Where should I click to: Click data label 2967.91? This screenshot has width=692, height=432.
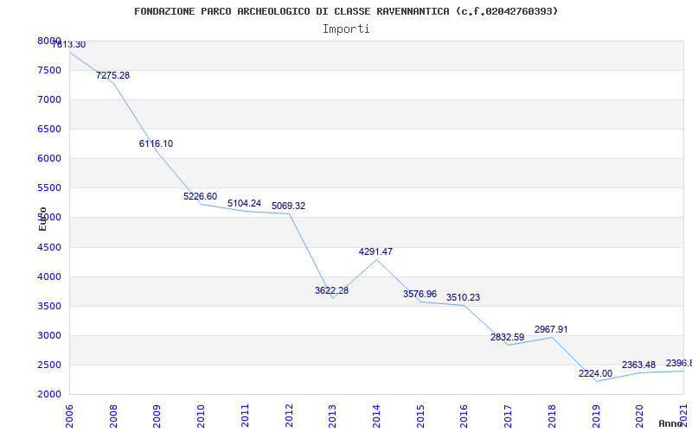tap(551, 330)
